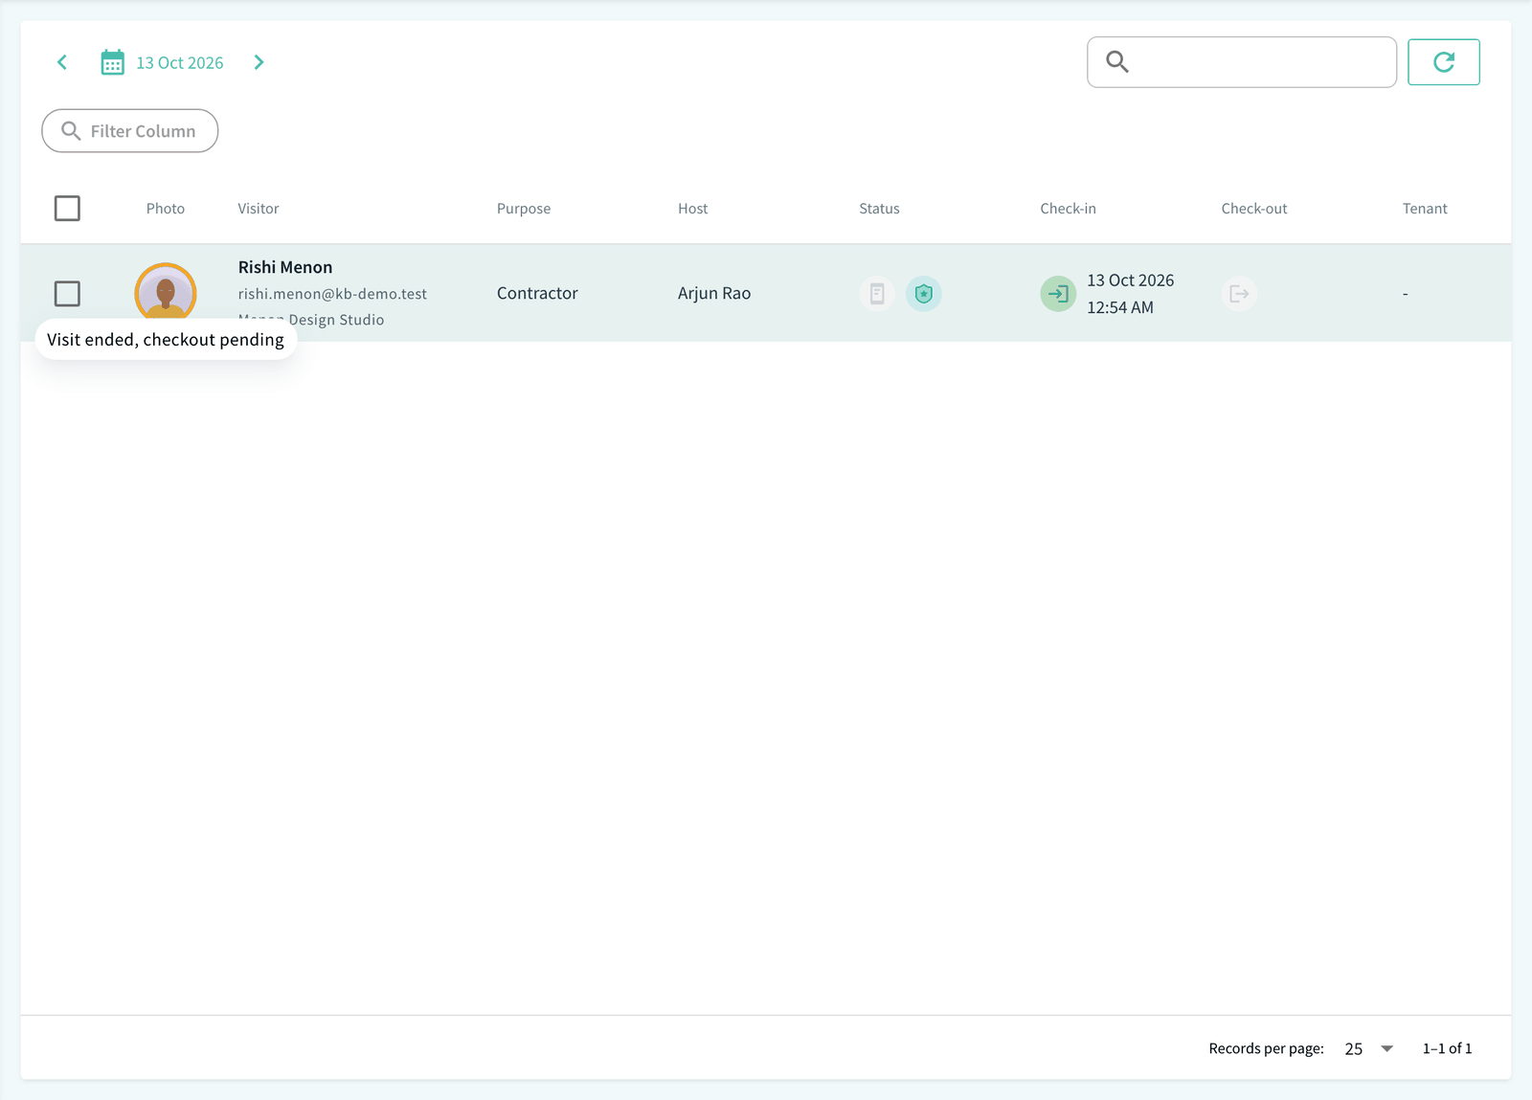The image size is (1532, 1100).
Task: Open the records per page dropdown
Action: 1369,1048
